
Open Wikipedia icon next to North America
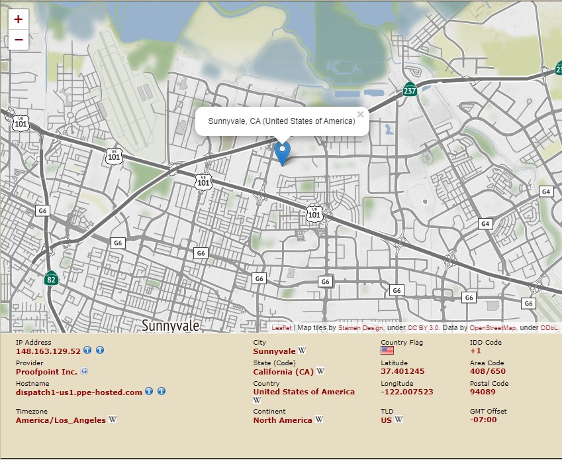pos(318,420)
